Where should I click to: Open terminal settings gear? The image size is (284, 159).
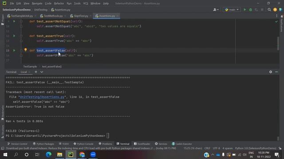tap(271, 72)
